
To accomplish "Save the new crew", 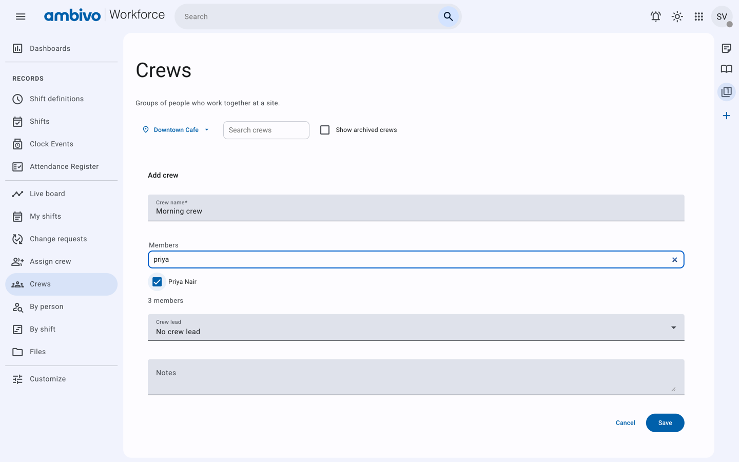I will pyautogui.click(x=665, y=423).
